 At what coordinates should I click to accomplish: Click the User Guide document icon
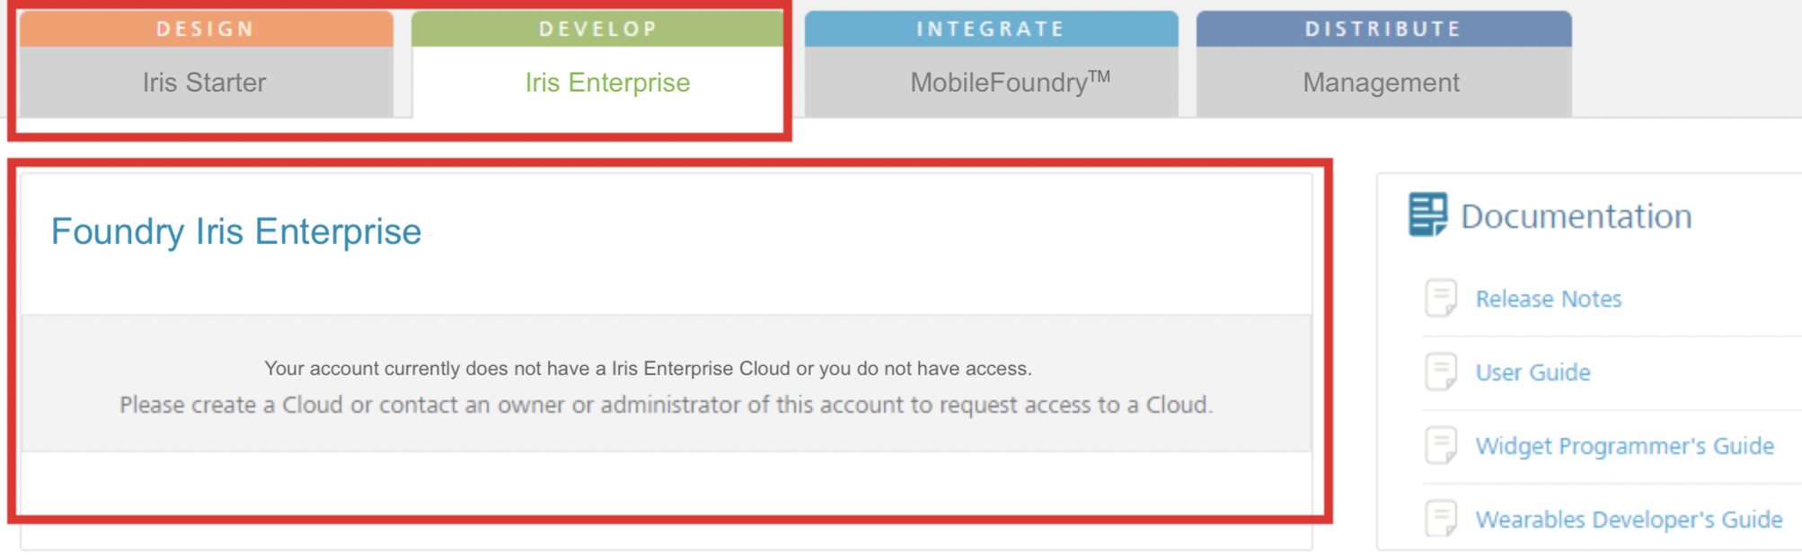tap(1441, 372)
